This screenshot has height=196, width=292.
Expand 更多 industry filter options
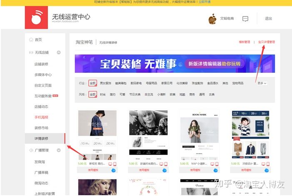coord(262,83)
